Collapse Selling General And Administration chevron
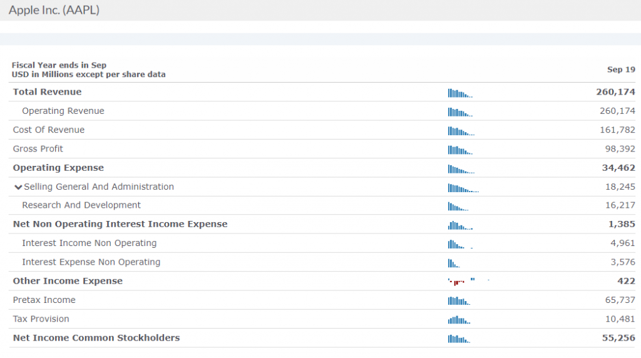641x358 pixels. pos(18,187)
